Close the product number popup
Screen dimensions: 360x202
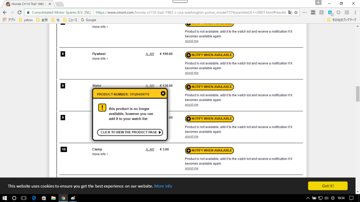point(163,93)
